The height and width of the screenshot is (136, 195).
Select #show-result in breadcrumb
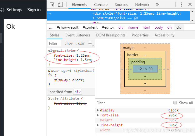pyautogui.click(x=67, y=27)
